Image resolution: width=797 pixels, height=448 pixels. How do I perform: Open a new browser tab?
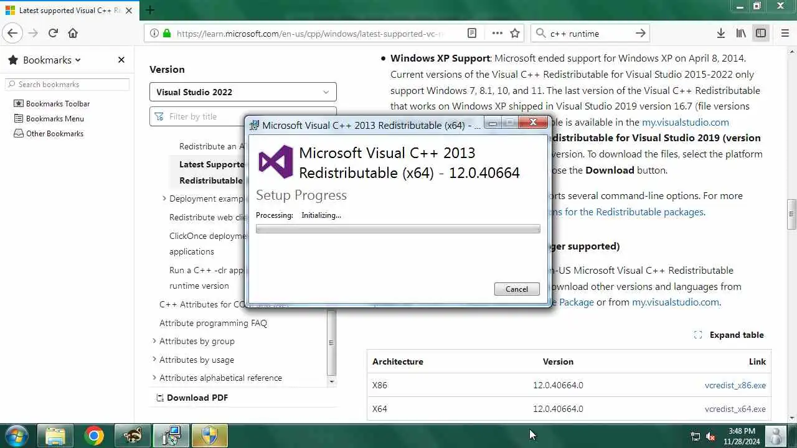coord(149,10)
